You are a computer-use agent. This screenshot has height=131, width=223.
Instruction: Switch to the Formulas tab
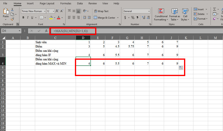66,3
